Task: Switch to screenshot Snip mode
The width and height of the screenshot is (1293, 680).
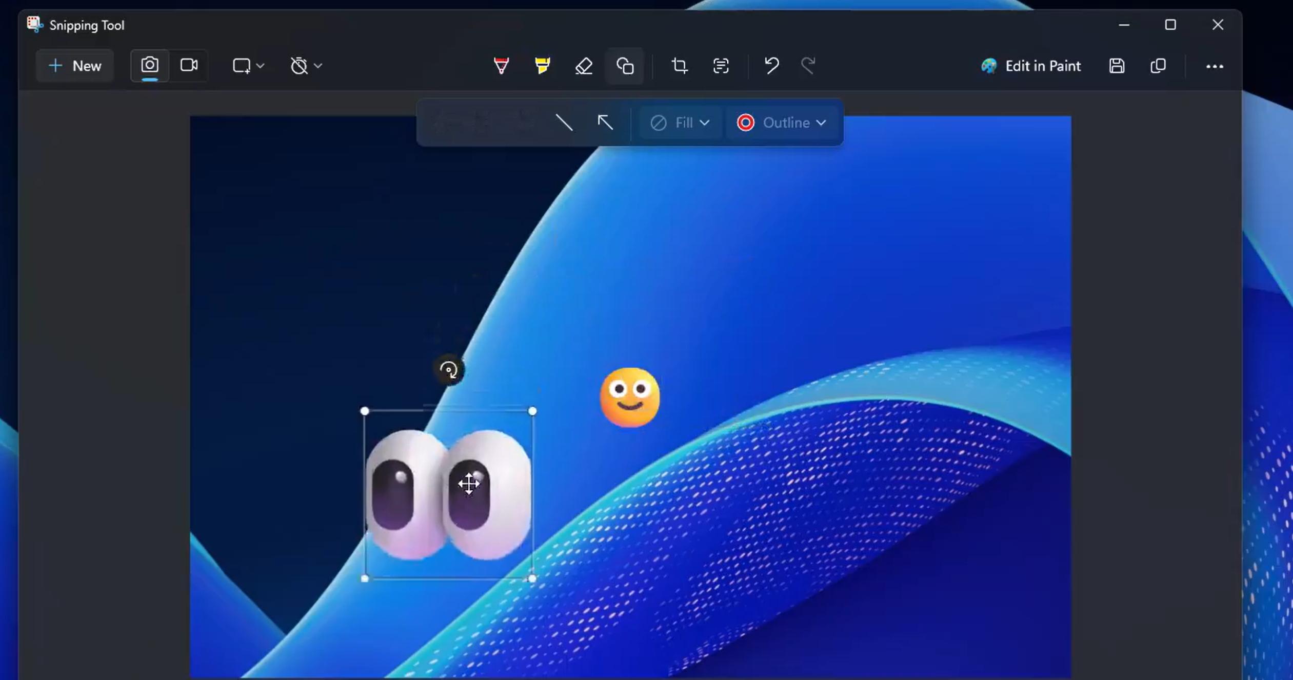Action: [x=150, y=66]
